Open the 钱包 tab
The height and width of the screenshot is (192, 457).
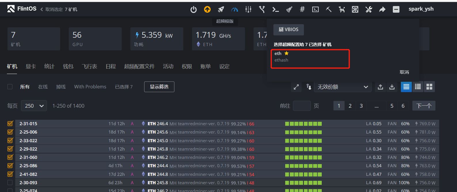68,66
